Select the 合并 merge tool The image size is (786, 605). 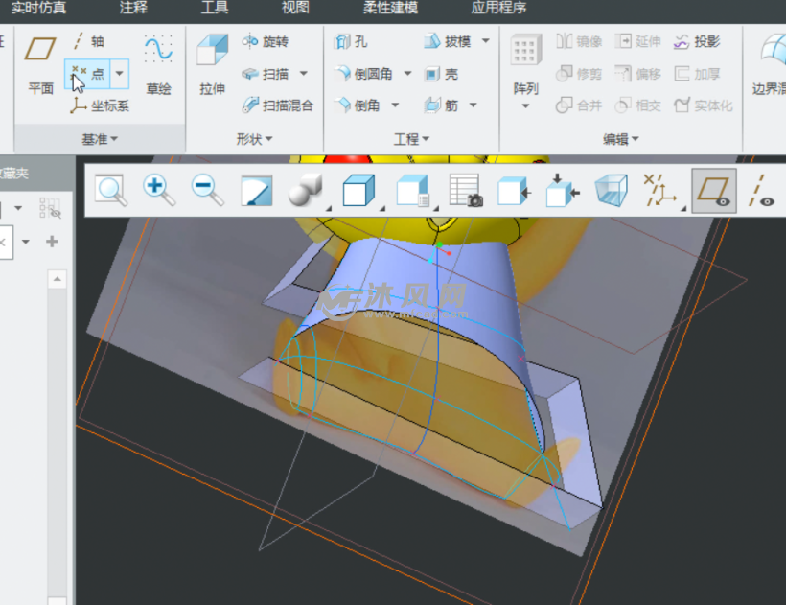[x=579, y=105]
